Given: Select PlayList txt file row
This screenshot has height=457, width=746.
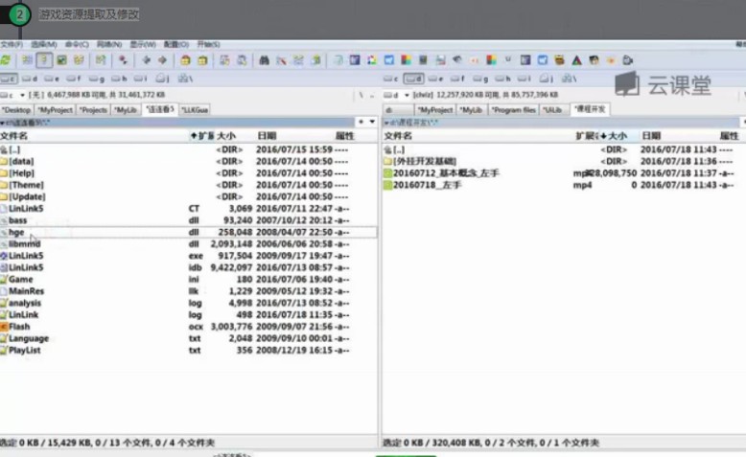Looking at the screenshot, I should pyautogui.click(x=188, y=350).
